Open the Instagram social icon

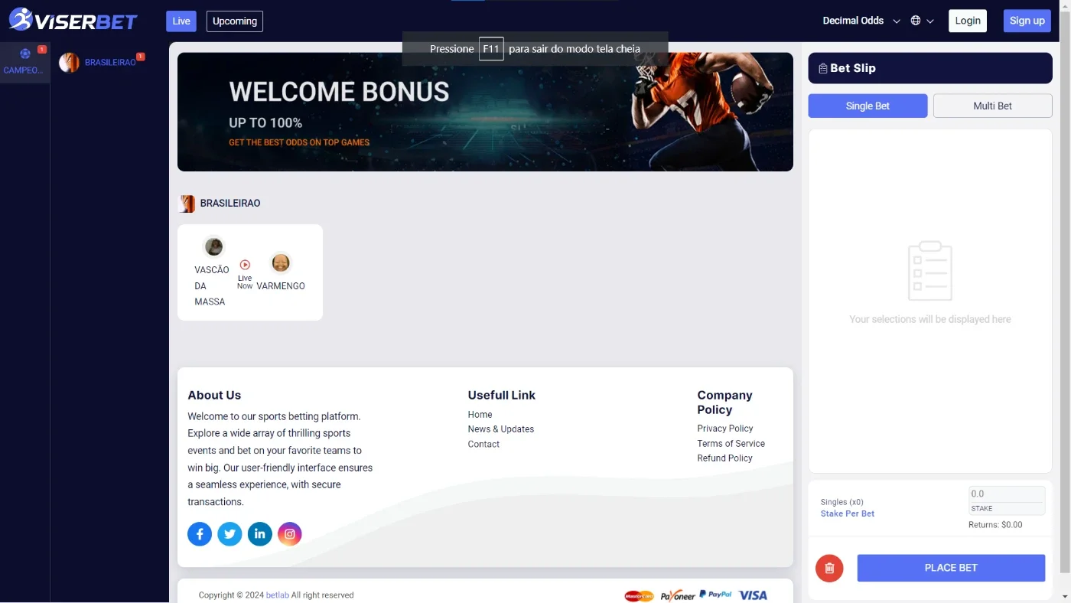290,534
